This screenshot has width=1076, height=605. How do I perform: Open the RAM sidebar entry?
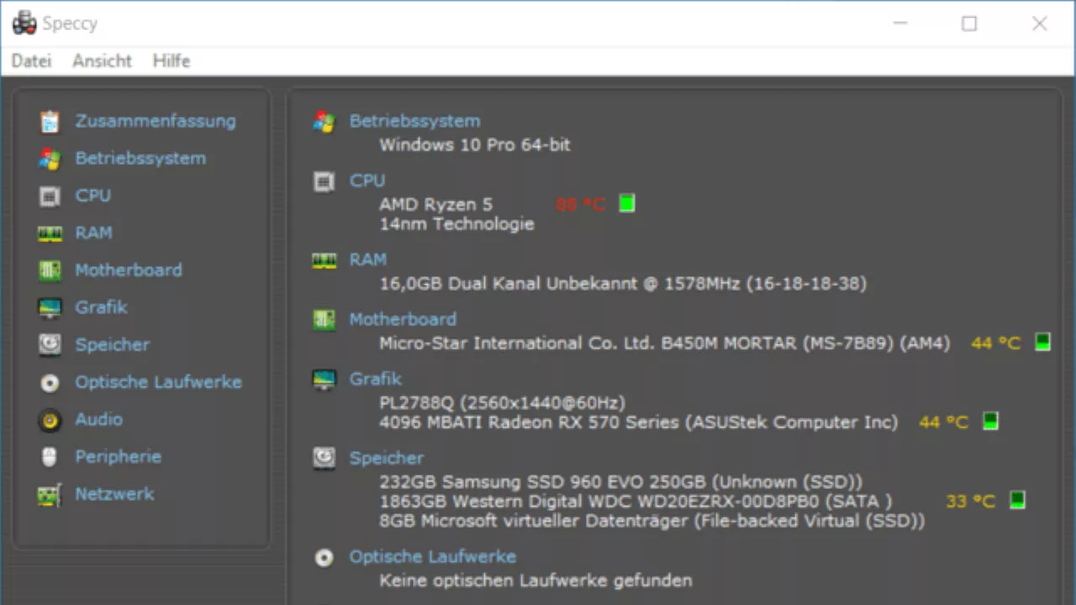tap(93, 233)
